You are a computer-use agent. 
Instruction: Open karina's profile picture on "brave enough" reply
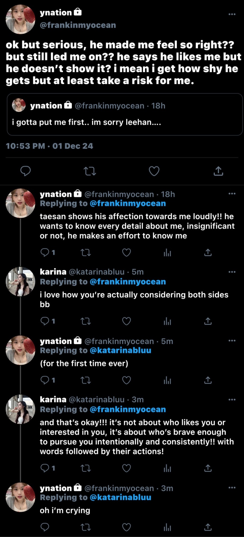point(20,409)
